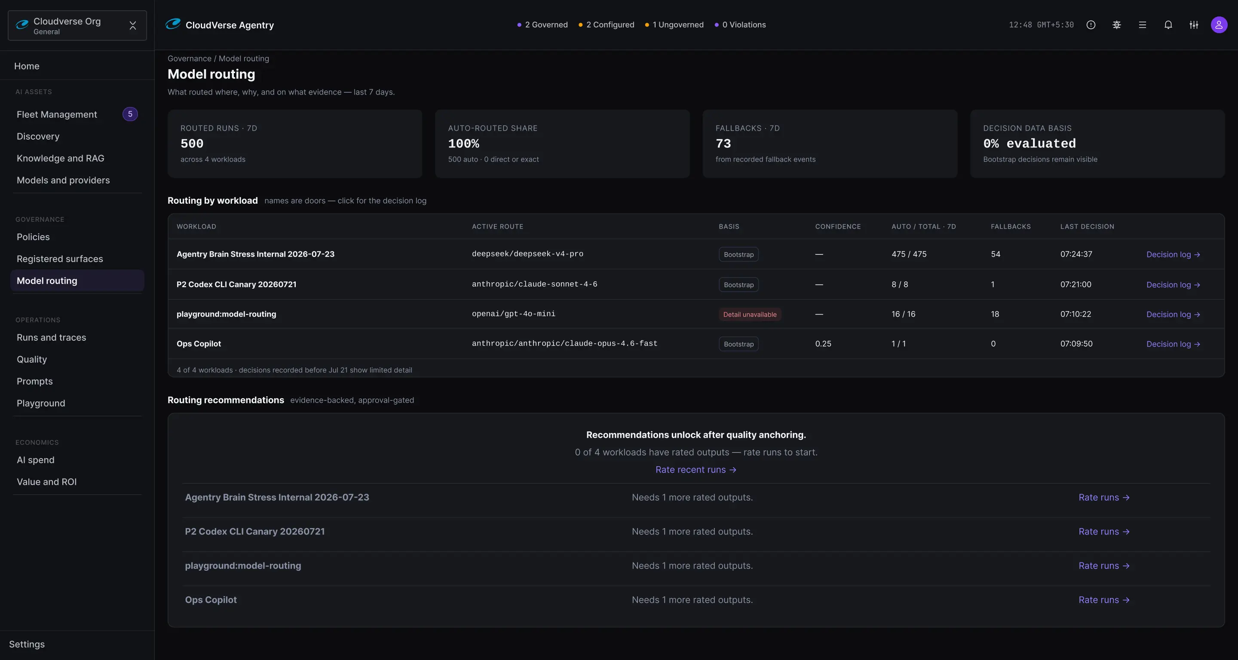Click the Governance breadcrumb link
Image resolution: width=1238 pixels, height=660 pixels.
pos(189,58)
